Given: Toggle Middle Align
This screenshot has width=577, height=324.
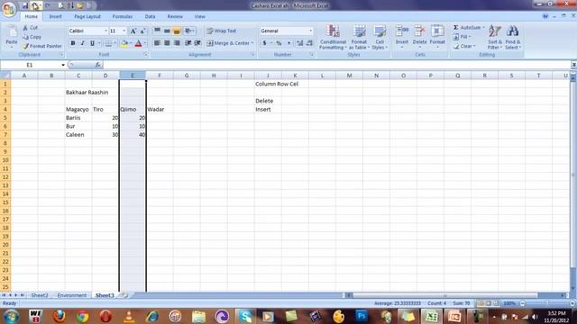Looking at the screenshot, I should [x=167, y=31].
